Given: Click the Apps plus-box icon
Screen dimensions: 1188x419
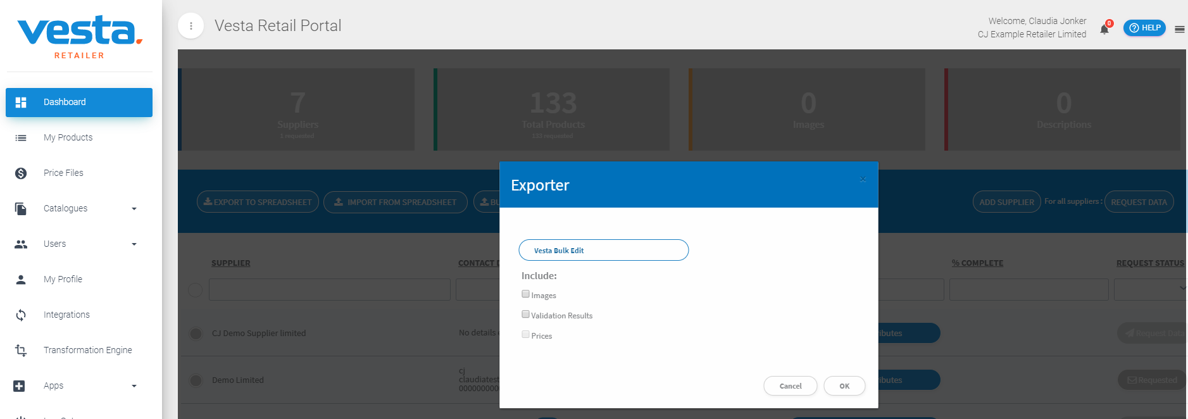Looking at the screenshot, I should pyautogui.click(x=20, y=385).
